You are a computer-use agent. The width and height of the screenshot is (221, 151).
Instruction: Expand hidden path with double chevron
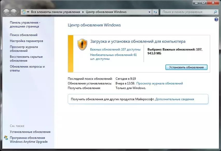28,12
